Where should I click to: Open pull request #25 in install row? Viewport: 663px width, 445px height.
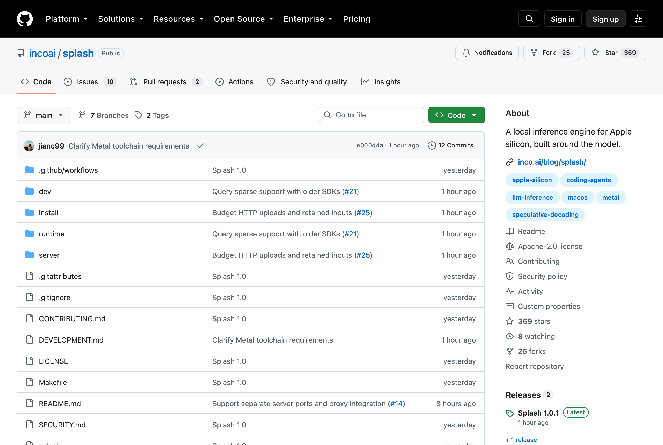tap(363, 213)
